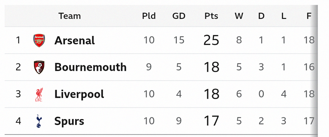Viewport: 329px width, 137px height.
Task: Open the Arsenal team link
Action: pos(75,41)
